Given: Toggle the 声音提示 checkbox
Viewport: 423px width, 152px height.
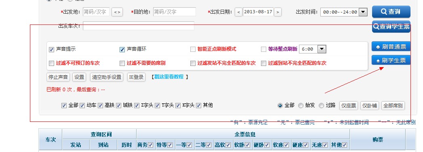Looking at the screenshot, I should pyautogui.click(x=52, y=49).
